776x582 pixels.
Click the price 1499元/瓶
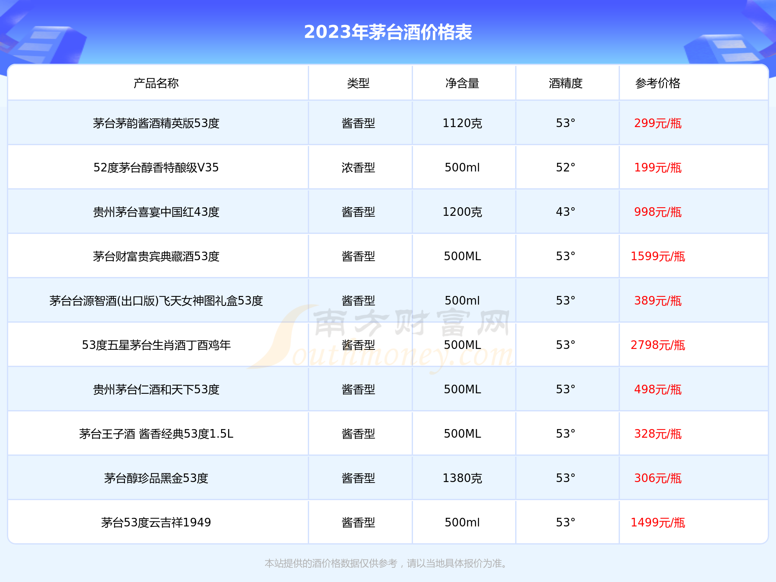658,523
